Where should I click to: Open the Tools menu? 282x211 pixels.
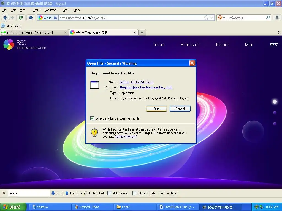pos(66,10)
